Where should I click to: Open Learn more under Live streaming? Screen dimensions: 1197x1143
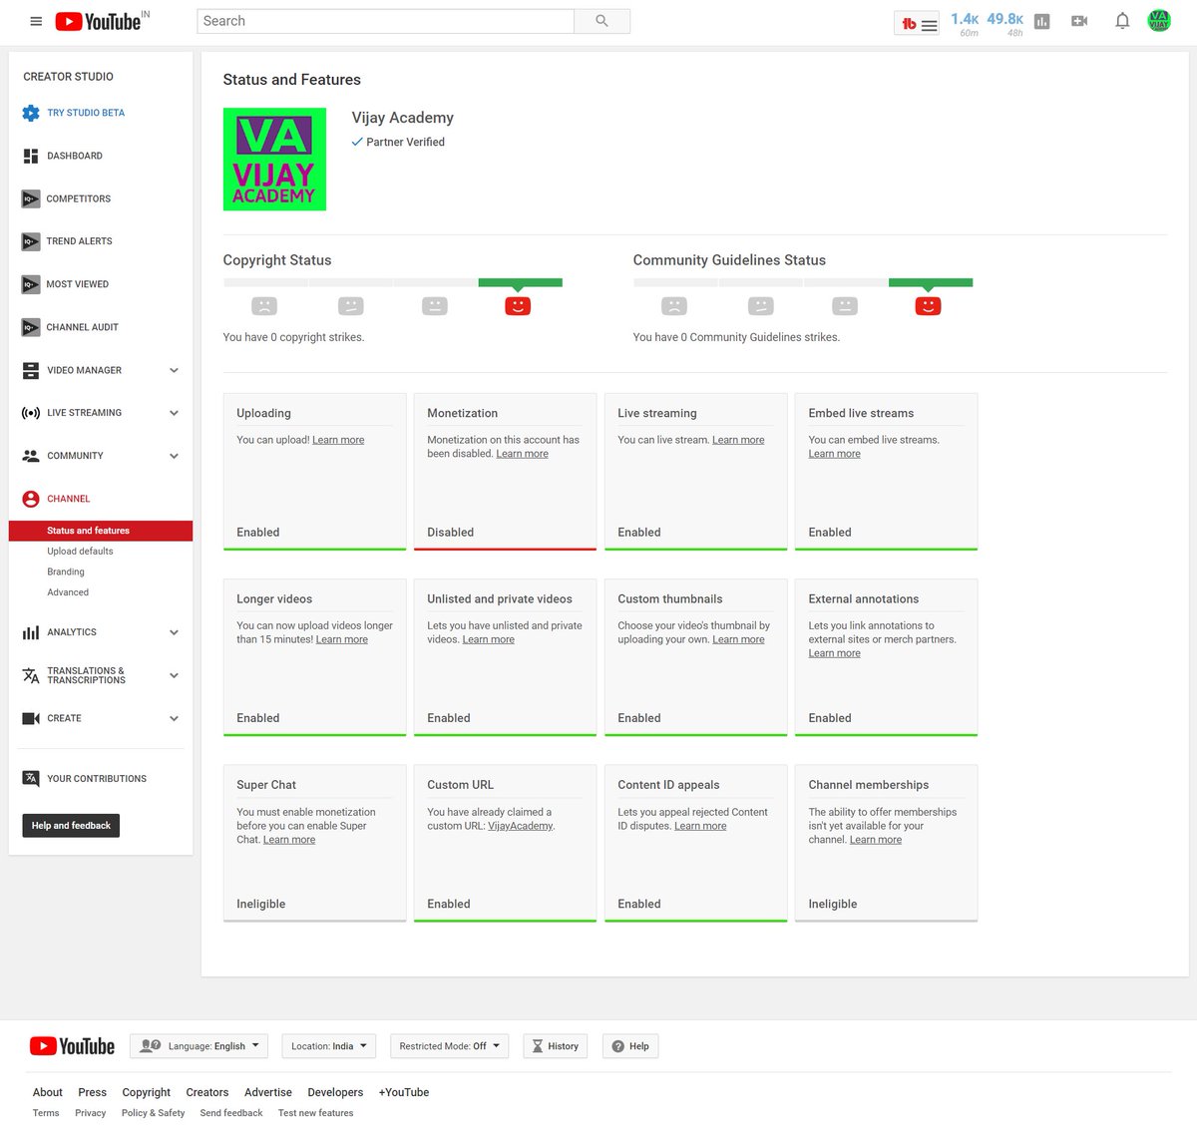pos(738,440)
